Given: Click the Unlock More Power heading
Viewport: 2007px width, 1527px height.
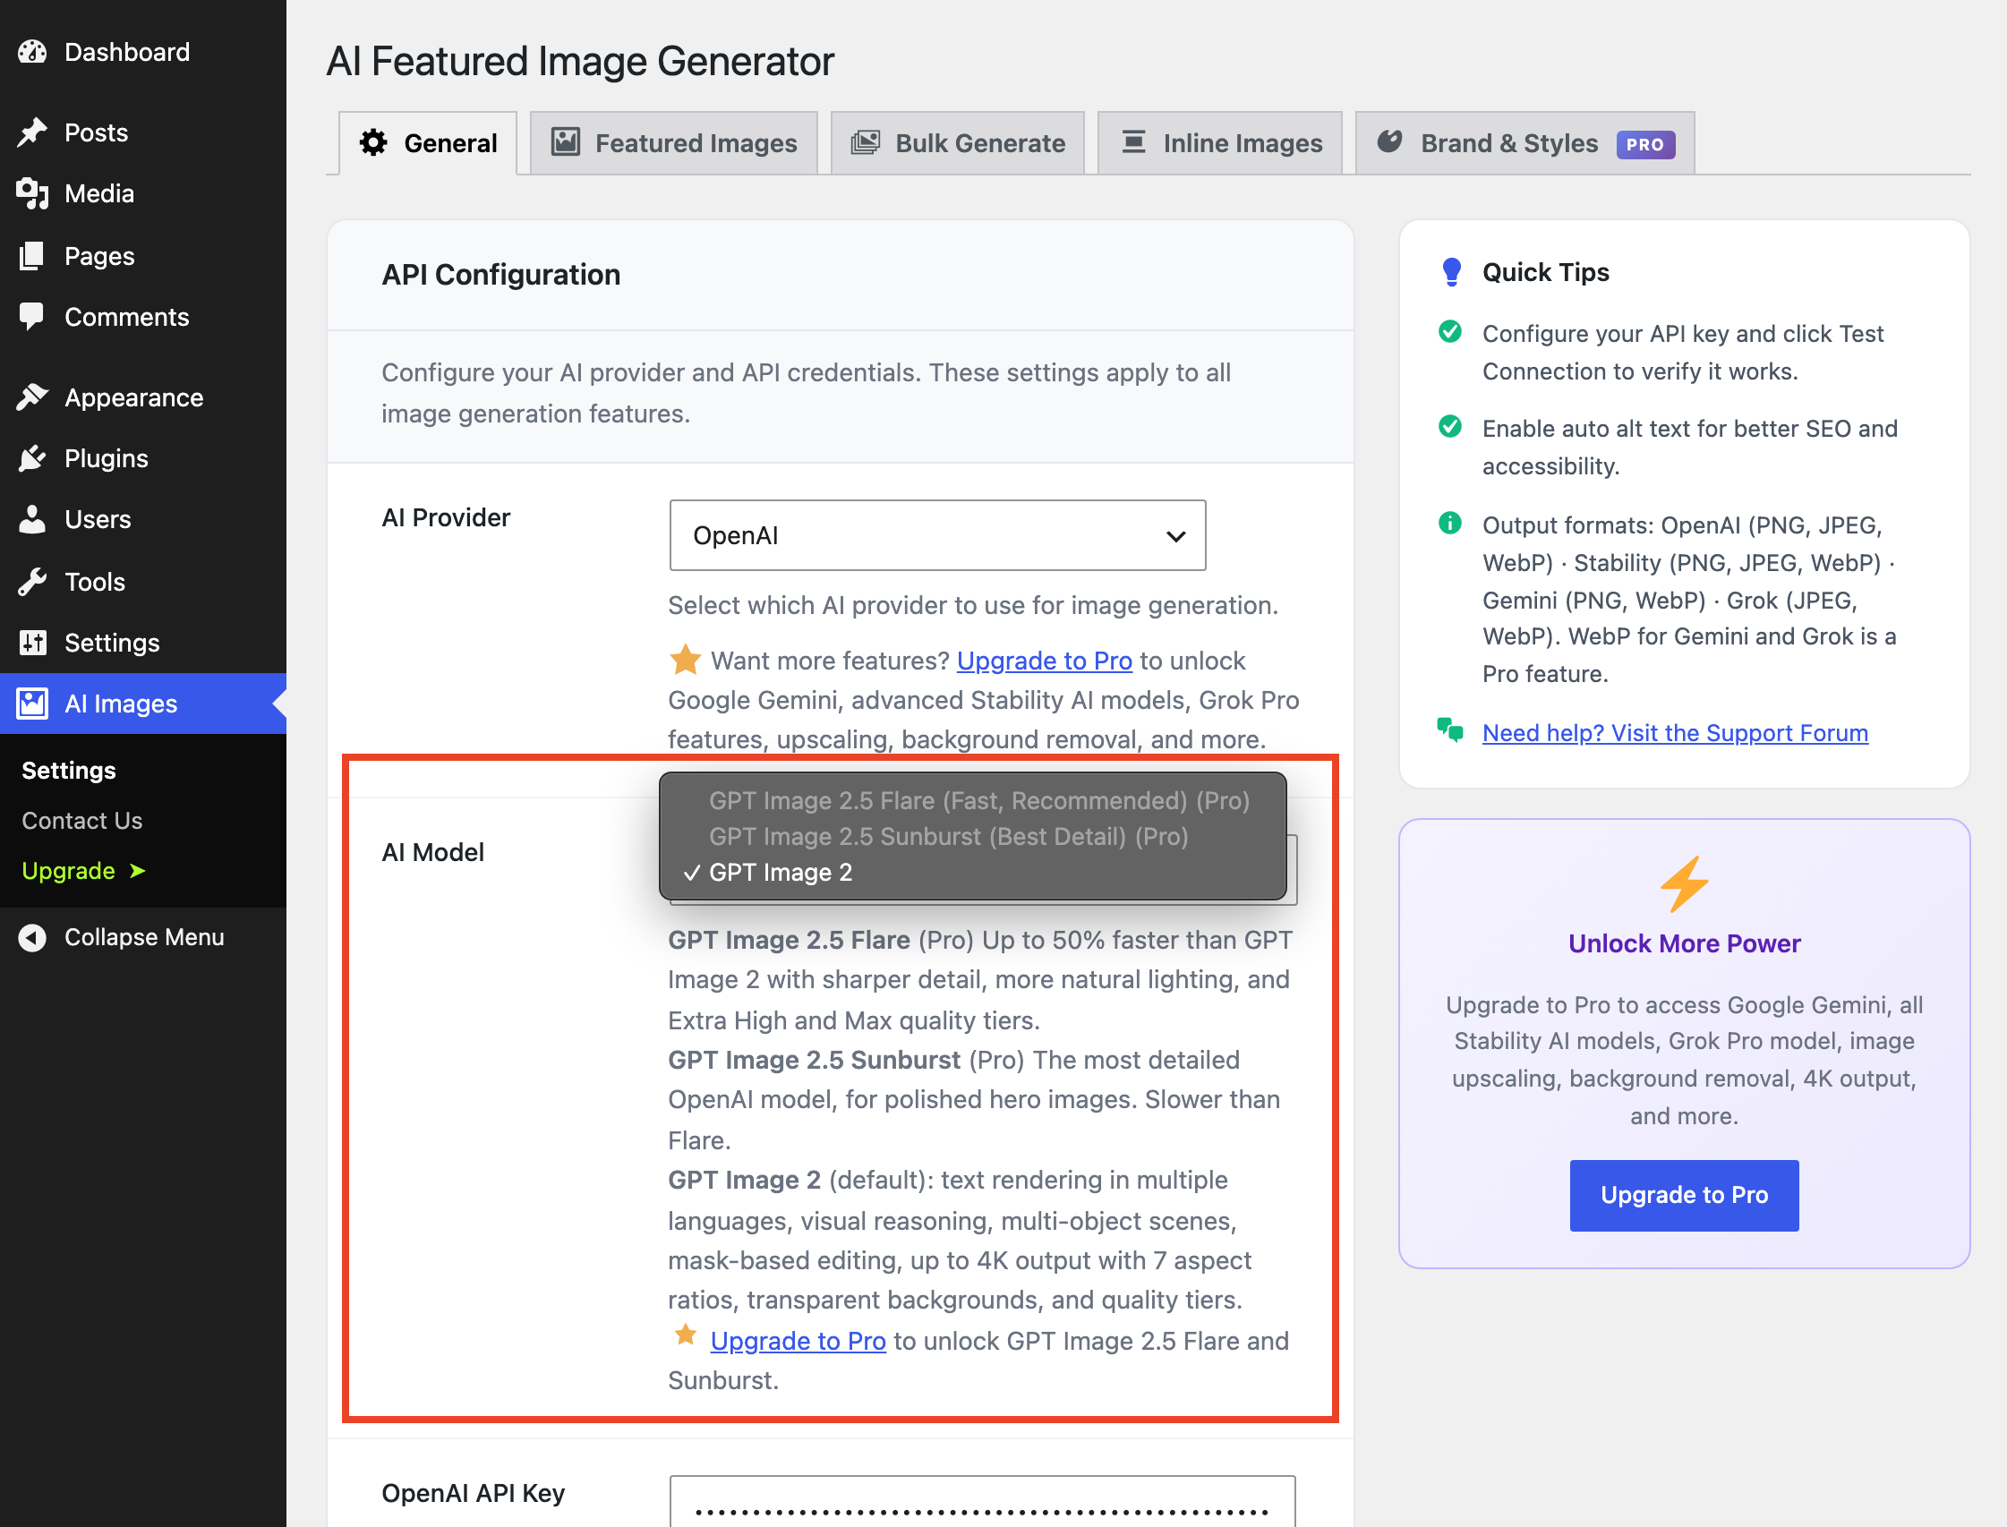Looking at the screenshot, I should tap(1685, 943).
